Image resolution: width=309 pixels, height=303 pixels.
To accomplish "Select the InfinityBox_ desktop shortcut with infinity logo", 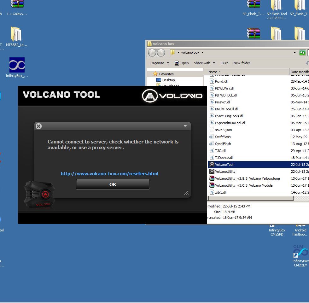I will click(17, 67).
